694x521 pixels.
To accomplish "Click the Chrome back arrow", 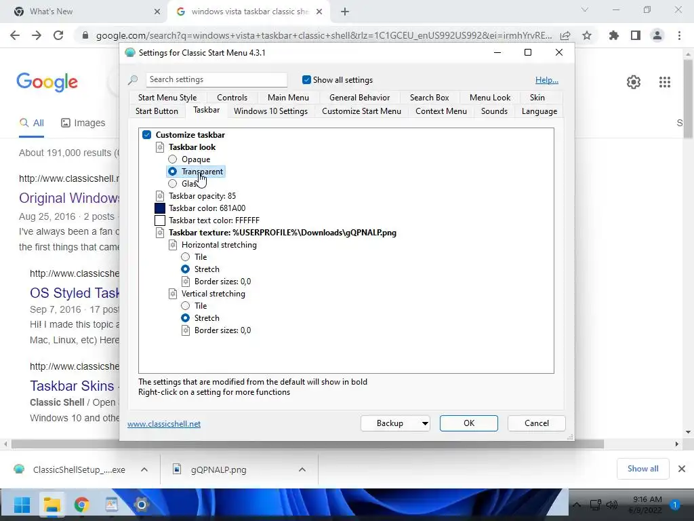I will 15,35.
